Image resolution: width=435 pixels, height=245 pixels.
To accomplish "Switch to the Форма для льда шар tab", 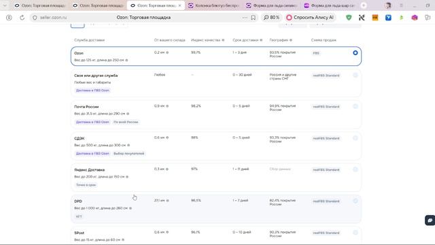I will click(330, 5).
